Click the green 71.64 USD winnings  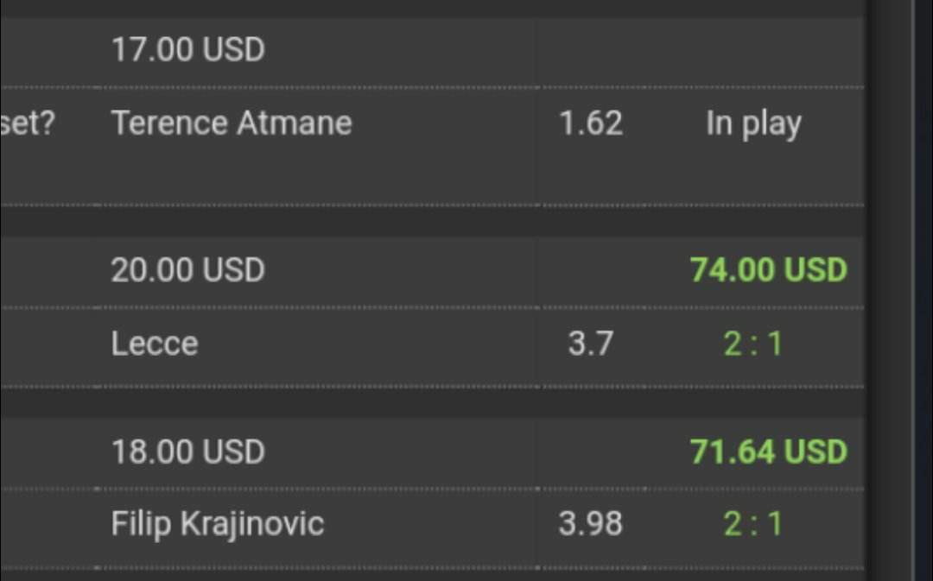[768, 452]
